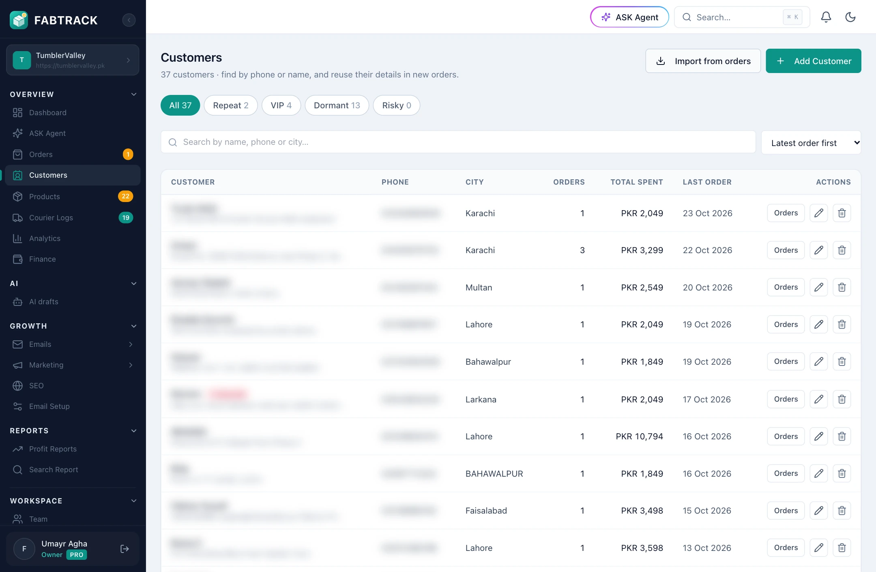Open Email Setup in the sidebar

tap(73, 406)
